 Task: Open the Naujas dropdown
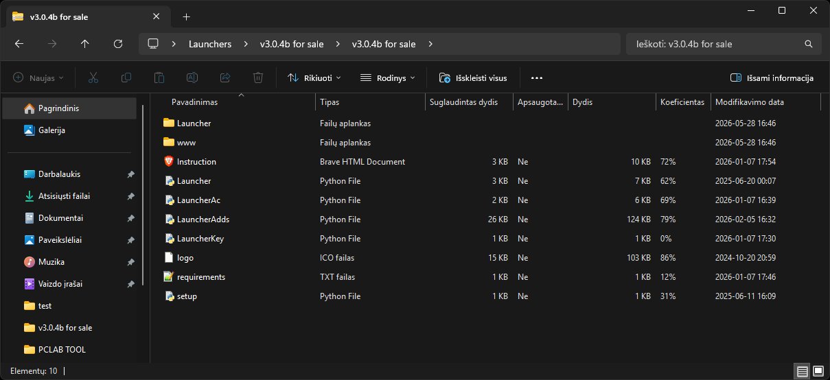click(38, 78)
